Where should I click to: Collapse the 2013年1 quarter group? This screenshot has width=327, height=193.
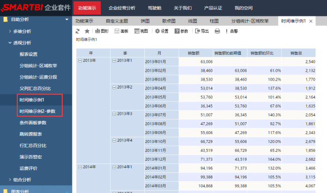(114, 60)
